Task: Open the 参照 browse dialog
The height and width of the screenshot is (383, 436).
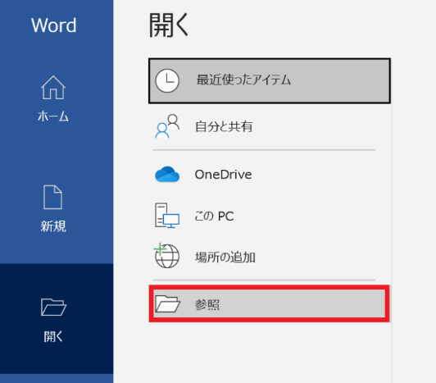Action: click(x=269, y=303)
